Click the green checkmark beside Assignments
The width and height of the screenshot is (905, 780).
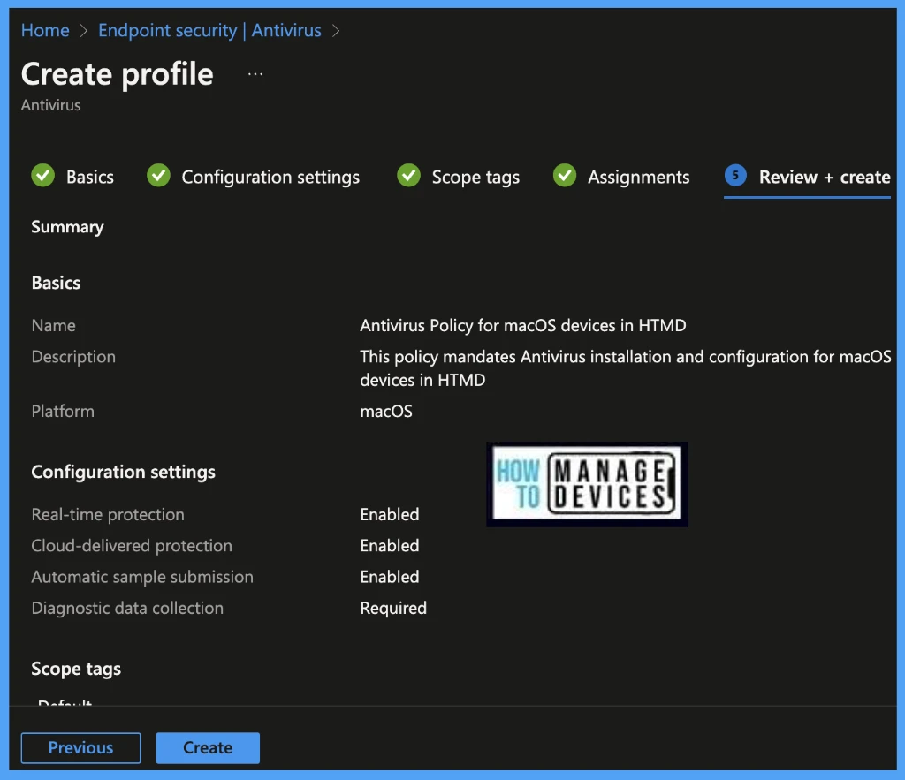[565, 176]
